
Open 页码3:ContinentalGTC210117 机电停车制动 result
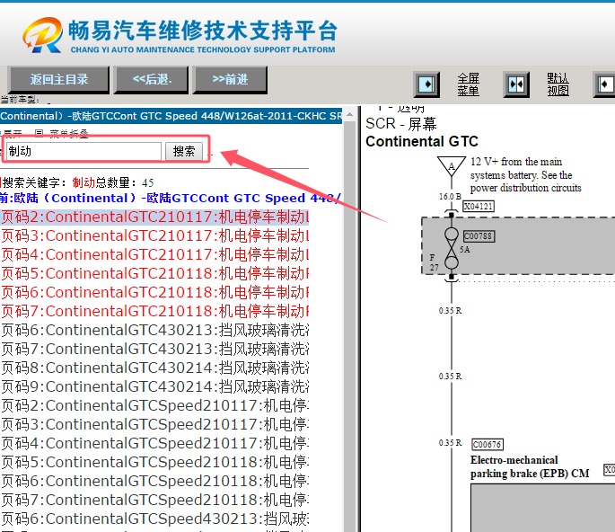(x=155, y=236)
